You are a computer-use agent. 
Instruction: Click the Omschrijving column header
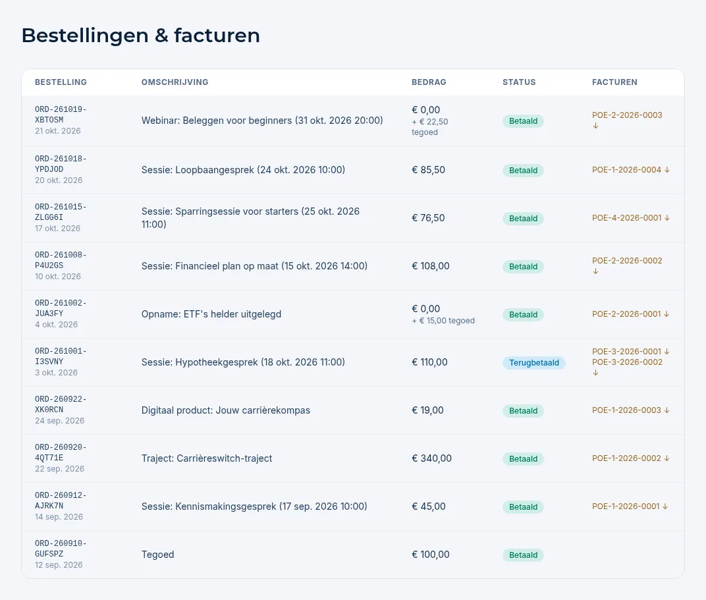(175, 82)
